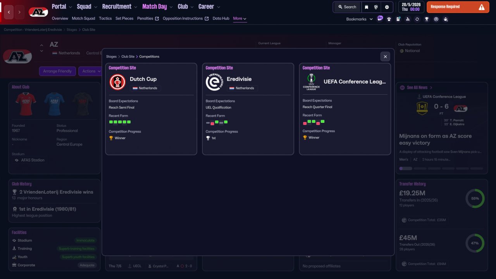Click the UEFA Conference League logo

311,82
